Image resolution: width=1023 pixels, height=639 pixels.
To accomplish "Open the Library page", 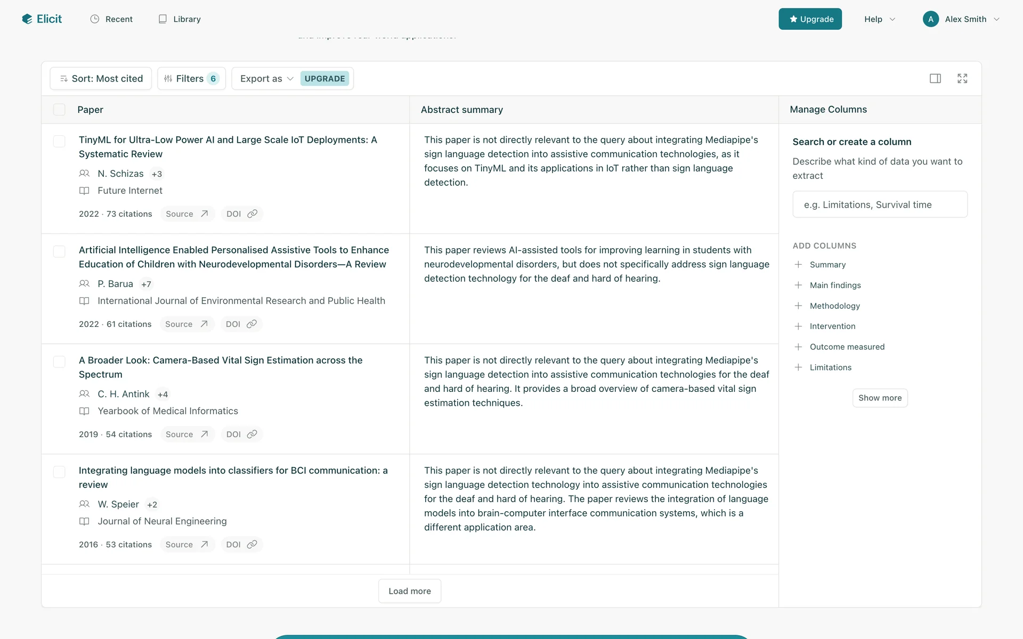I will [x=180, y=19].
